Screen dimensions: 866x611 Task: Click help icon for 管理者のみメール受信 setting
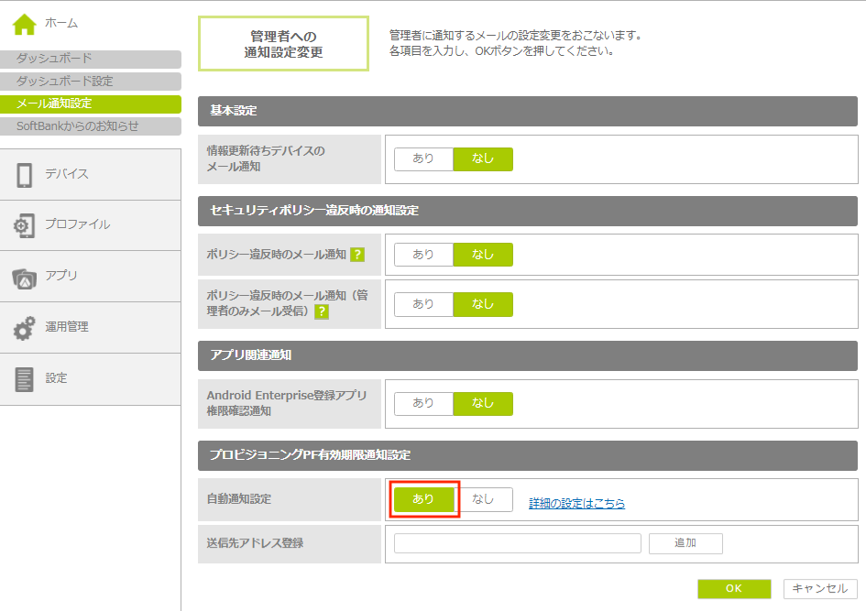[322, 312]
